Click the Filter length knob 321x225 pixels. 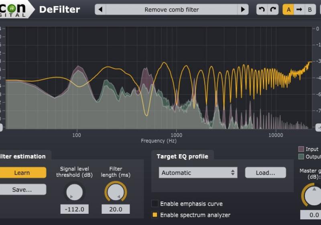coord(116,192)
